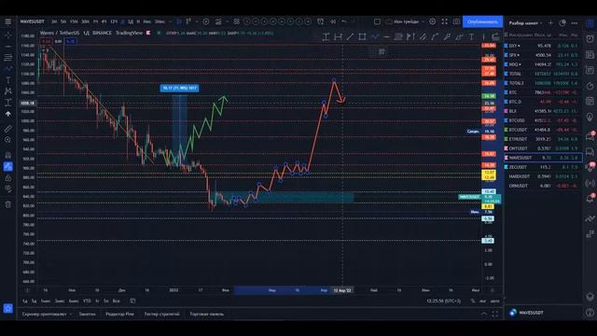Toggle logarithmic price scale
The height and width of the screenshot is (336, 597).
tap(483, 301)
